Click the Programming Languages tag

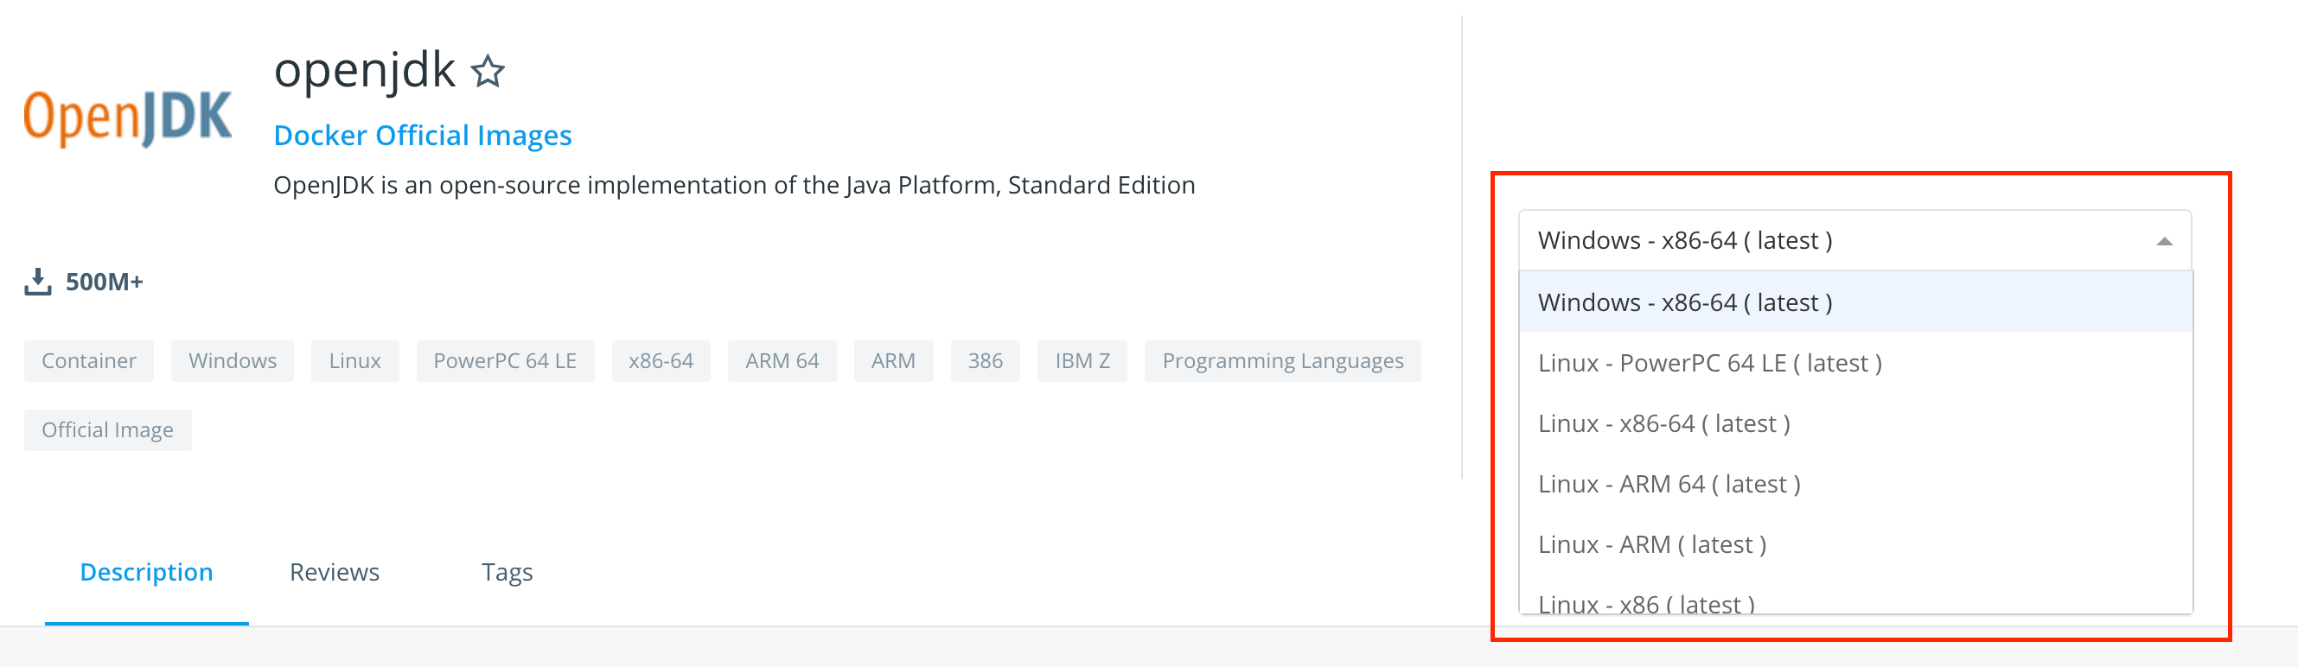tap(1282, 361)
